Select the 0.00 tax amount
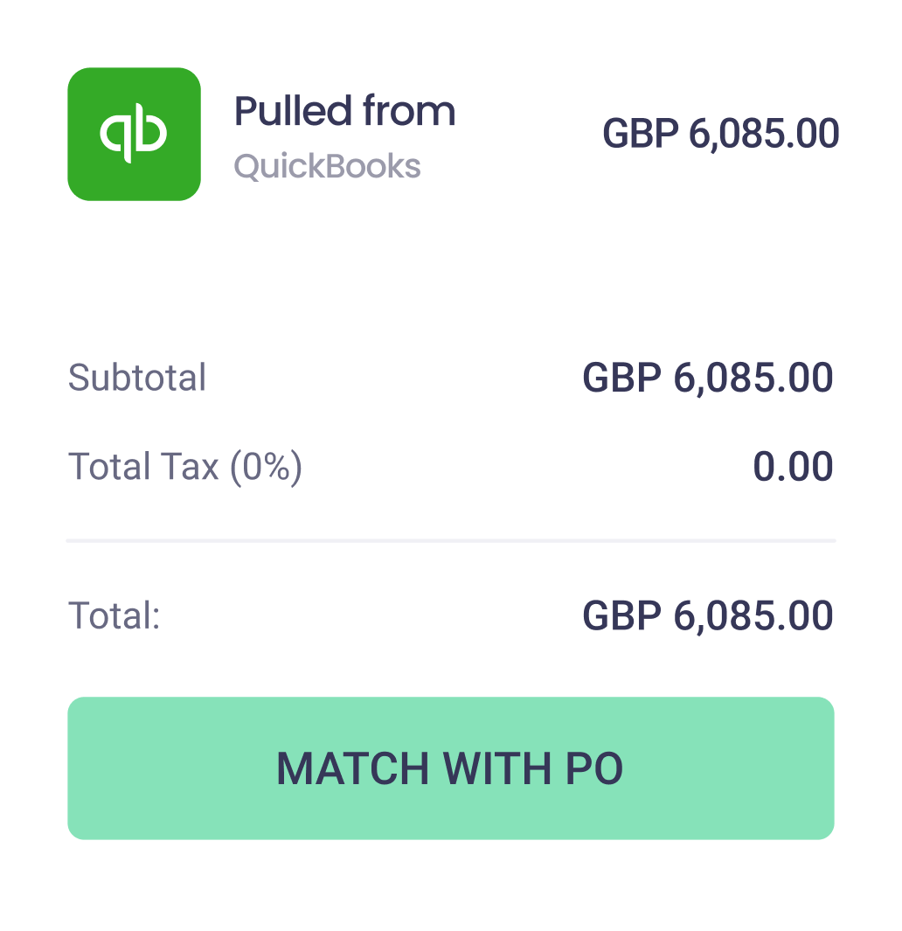 (793, 467)
